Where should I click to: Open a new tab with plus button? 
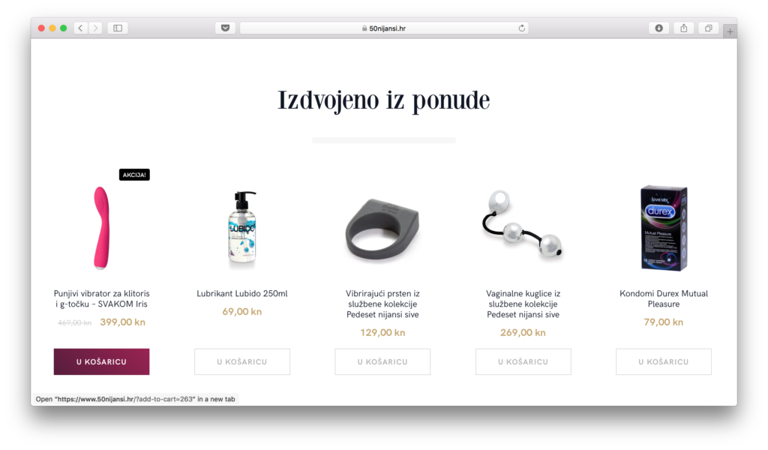click(730, 31)
